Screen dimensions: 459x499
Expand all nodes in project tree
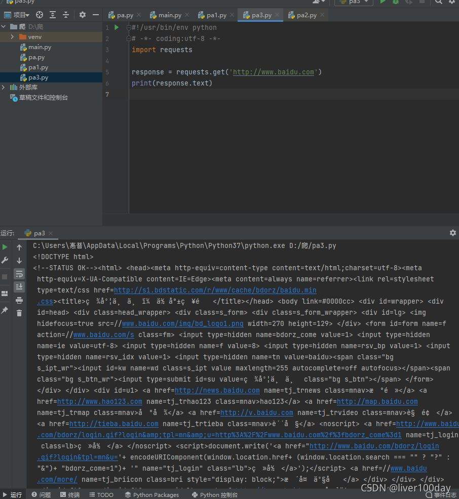[x=53, y=15]
